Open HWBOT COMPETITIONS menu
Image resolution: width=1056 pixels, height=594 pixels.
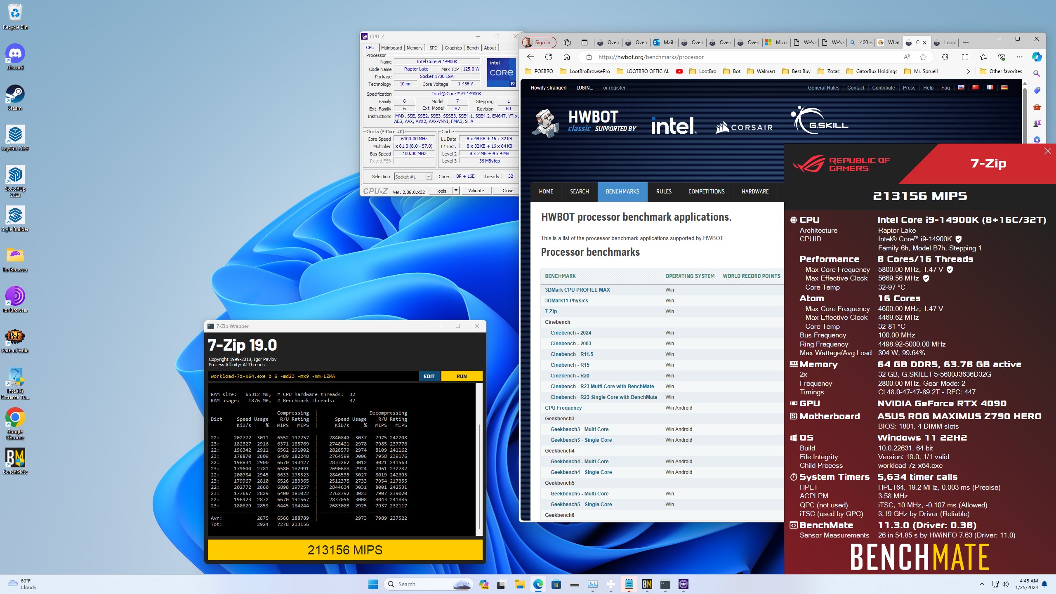pyautogui.click(x=706, y=191)
